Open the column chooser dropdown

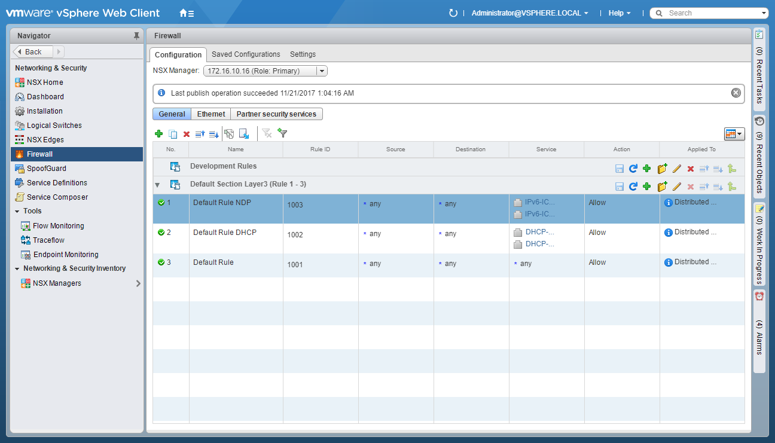[x=734, y=134]
